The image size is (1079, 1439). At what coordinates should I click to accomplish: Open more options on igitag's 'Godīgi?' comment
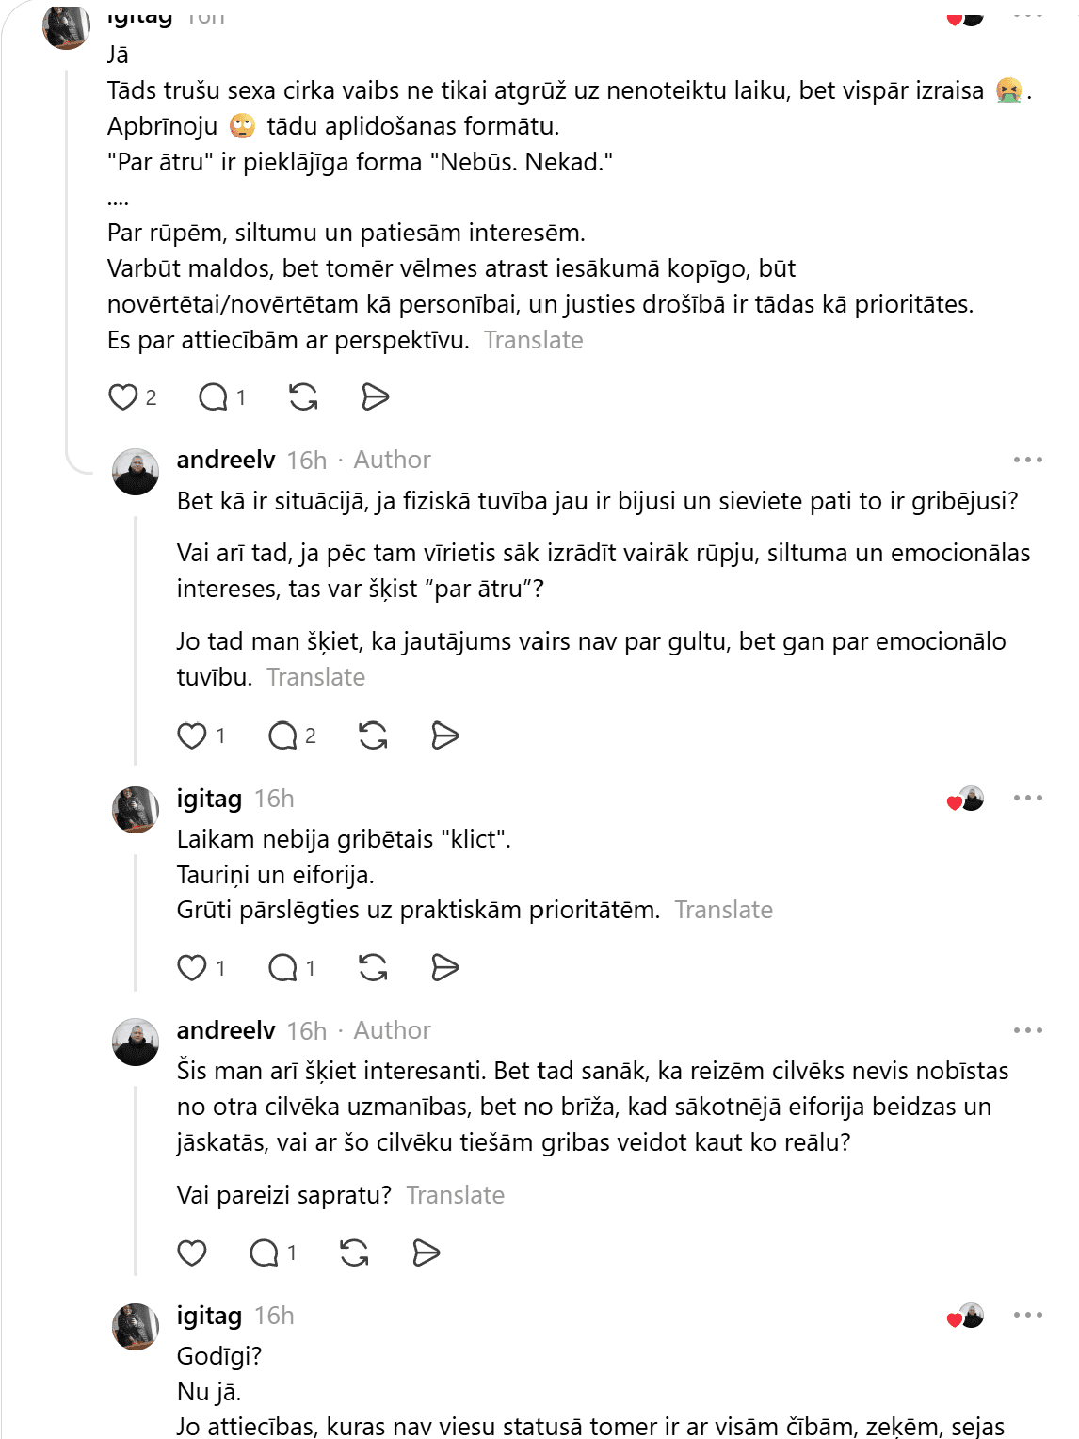click(1028, 1315)
